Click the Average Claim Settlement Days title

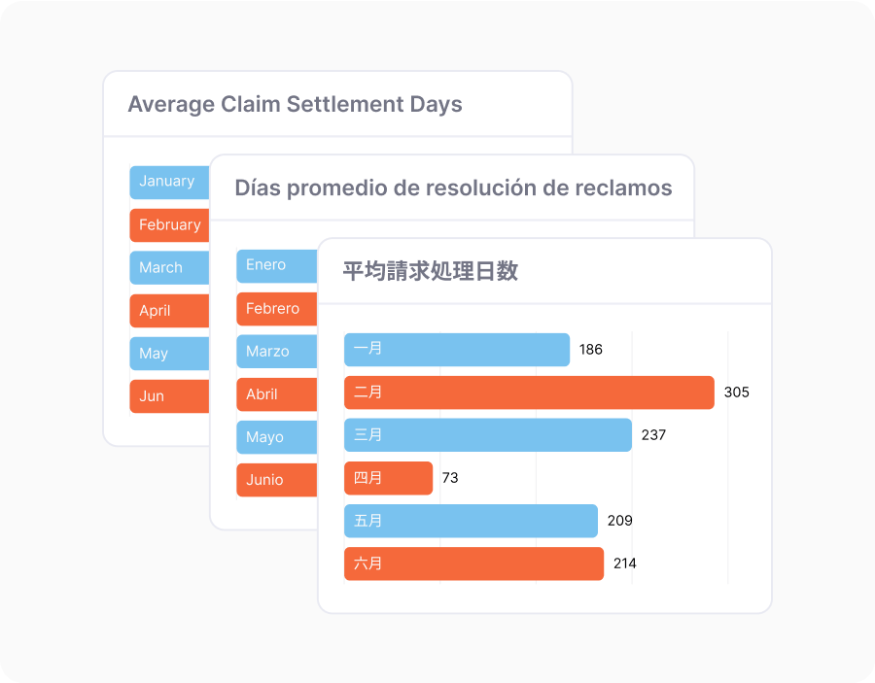click(x=295, y=104)
